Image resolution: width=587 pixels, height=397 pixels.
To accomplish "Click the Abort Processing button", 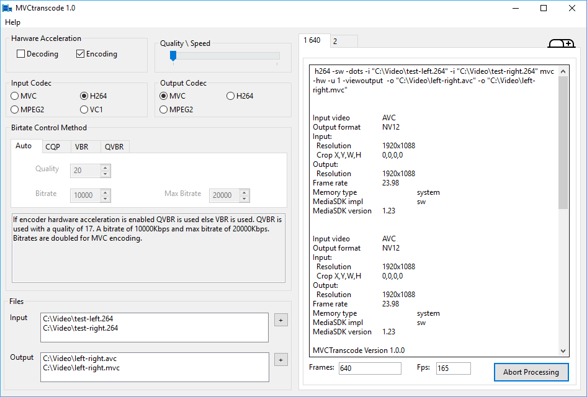I will (531, 372).
